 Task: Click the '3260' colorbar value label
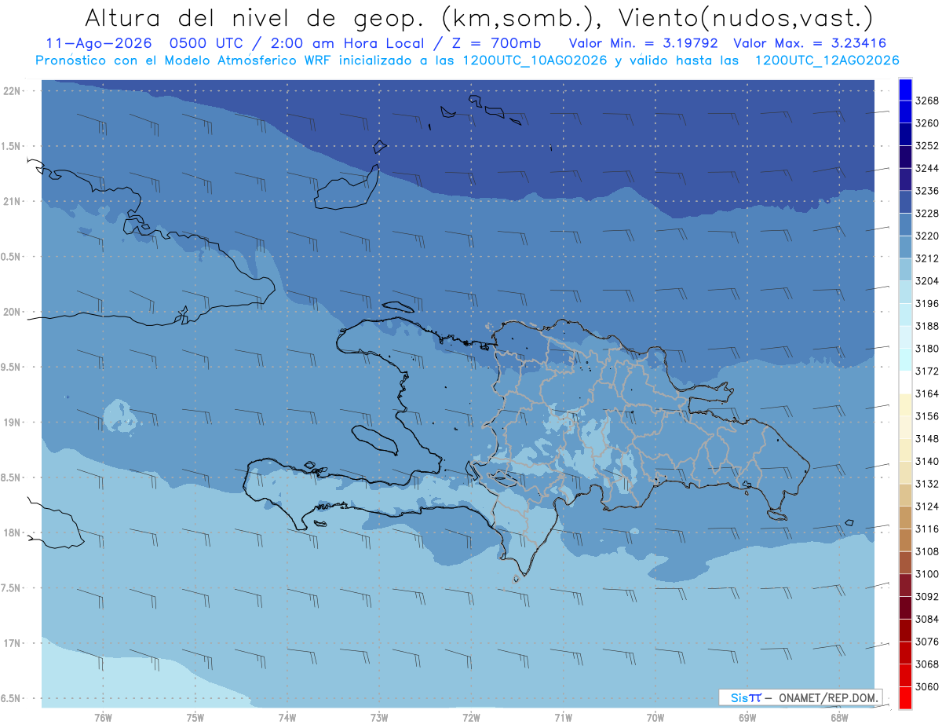(x=927, y=123)
